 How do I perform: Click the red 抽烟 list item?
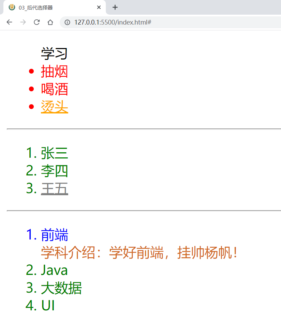(54, 72)
